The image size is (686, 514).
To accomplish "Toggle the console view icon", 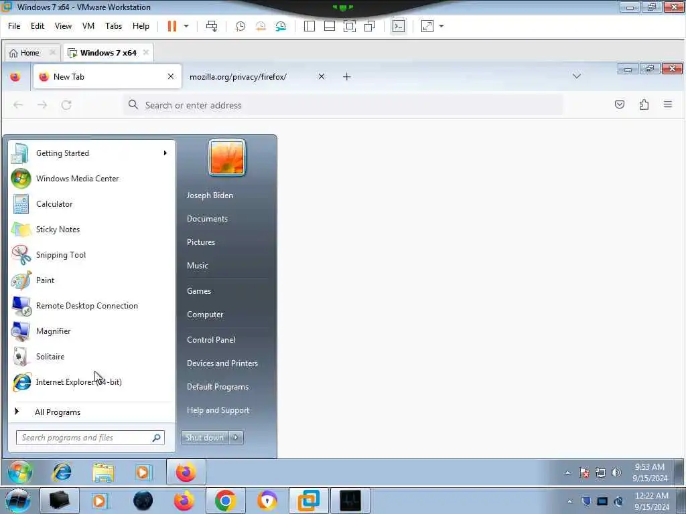I will click(x=398, y=26).
